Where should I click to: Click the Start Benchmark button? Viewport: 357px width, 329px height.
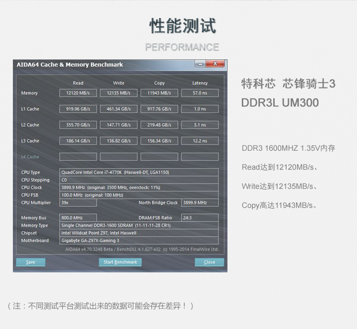[120, 262]
